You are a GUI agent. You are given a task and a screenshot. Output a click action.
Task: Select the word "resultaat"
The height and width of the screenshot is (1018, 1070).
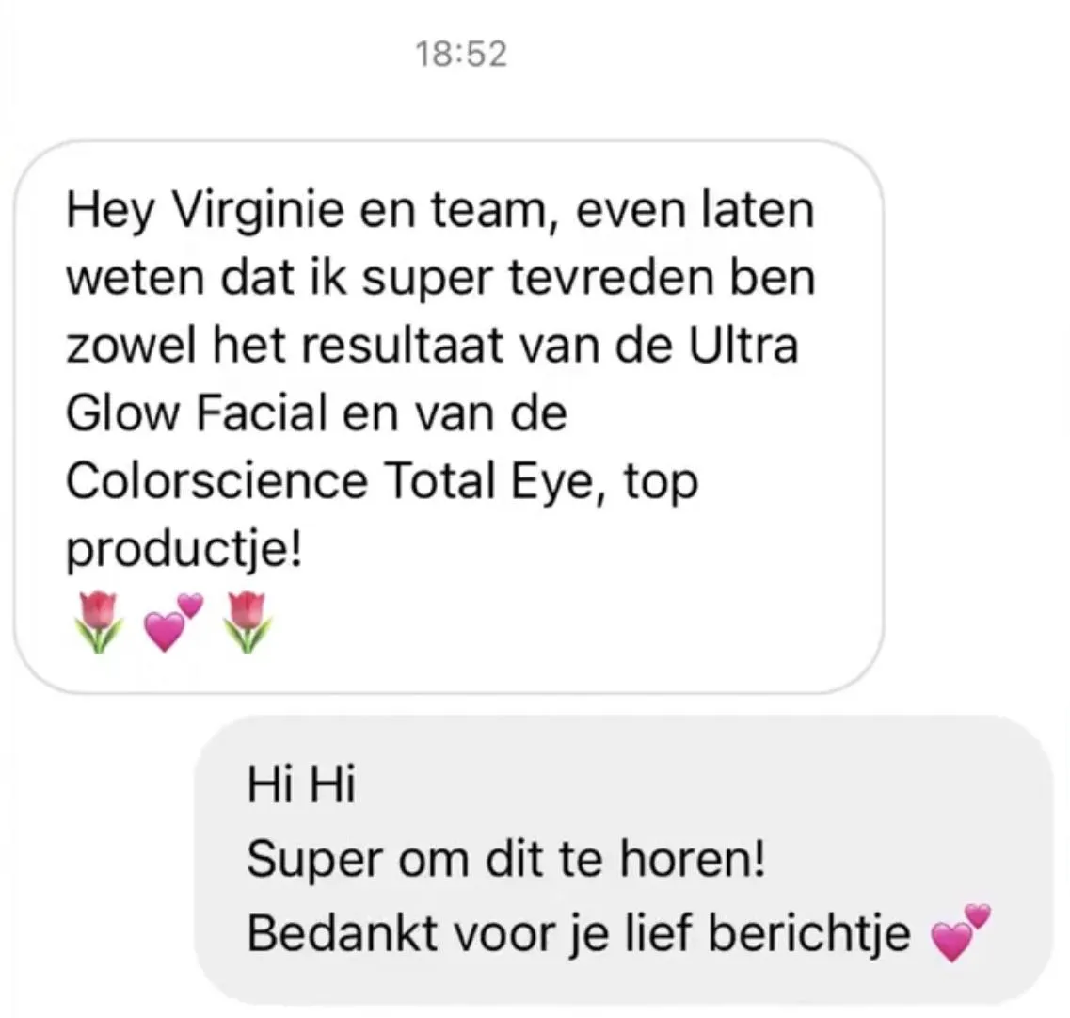click(403, 346)
